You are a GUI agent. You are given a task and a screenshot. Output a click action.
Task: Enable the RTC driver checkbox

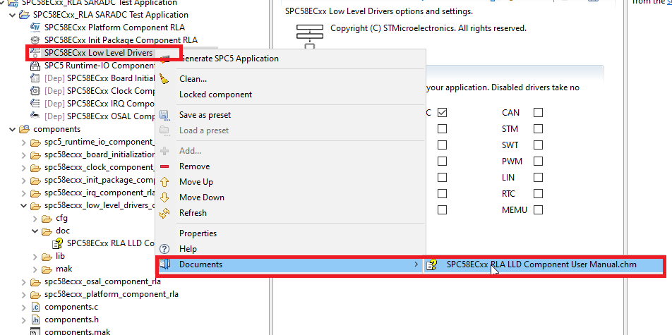click(539, 194)
